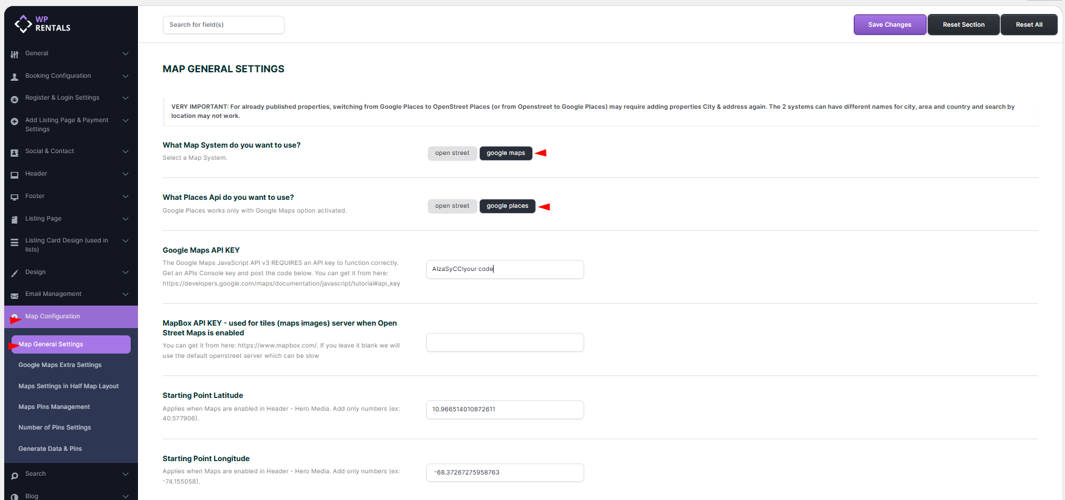Image resolution: width=1065 pixels, height=500 pixels.
Task: Open Google Maps Extra Settings submenu
Action: click(x=60, y=365)
